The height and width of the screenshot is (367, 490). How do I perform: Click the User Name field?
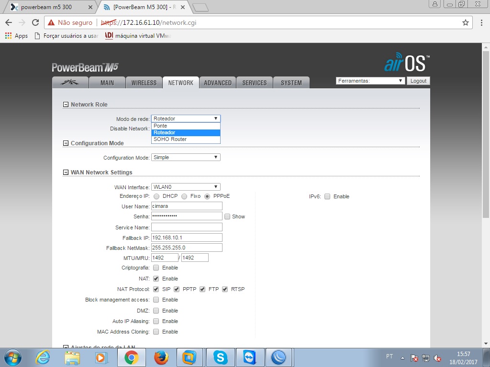pos(187,206)
